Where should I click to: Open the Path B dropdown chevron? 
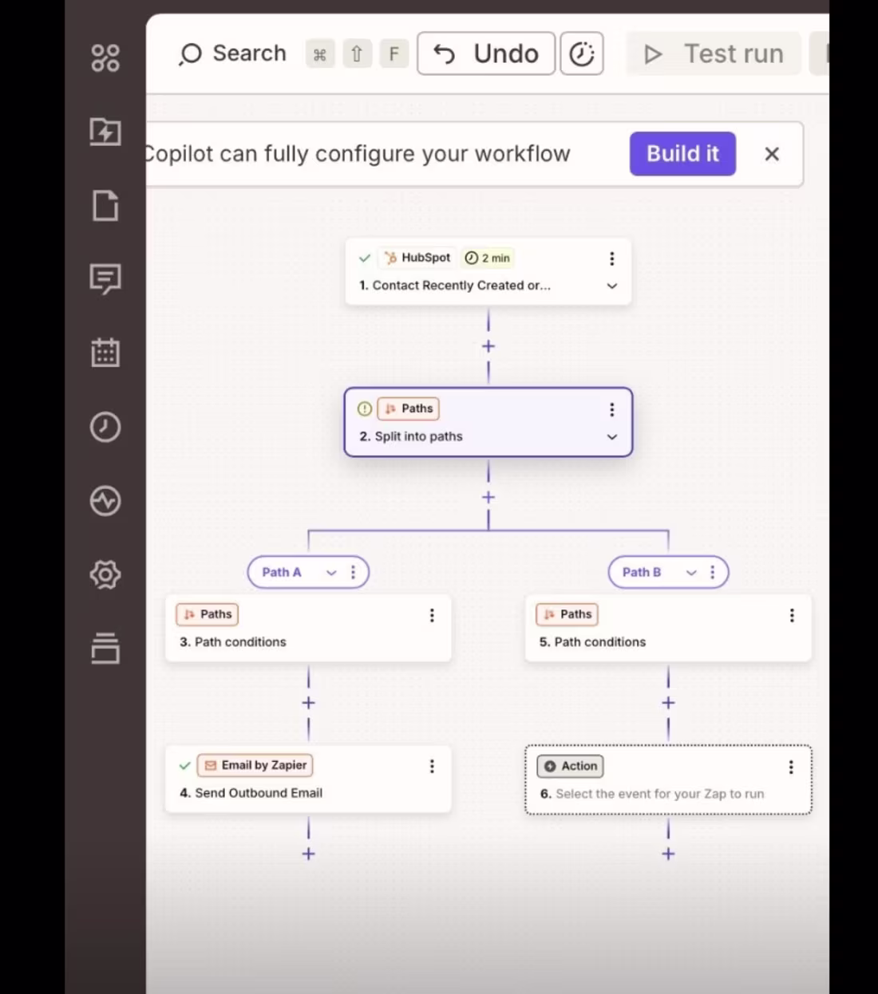click(x=691, y=573)
